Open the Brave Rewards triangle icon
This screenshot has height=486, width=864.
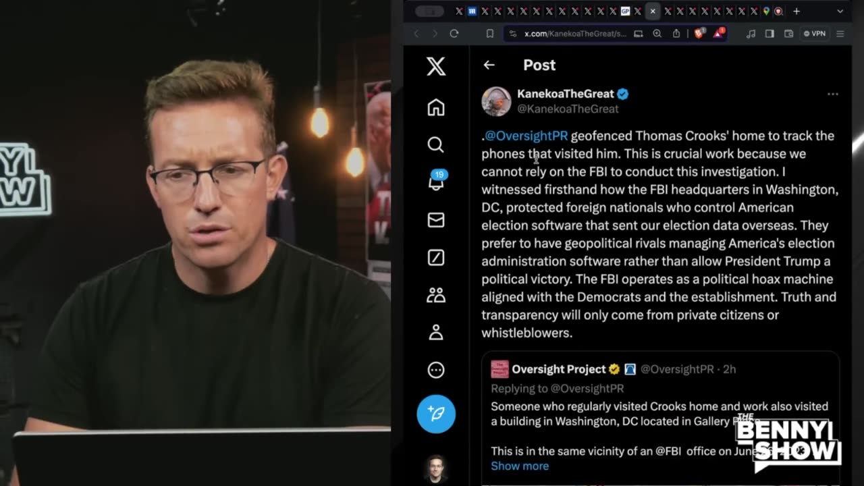pos(719,33)
